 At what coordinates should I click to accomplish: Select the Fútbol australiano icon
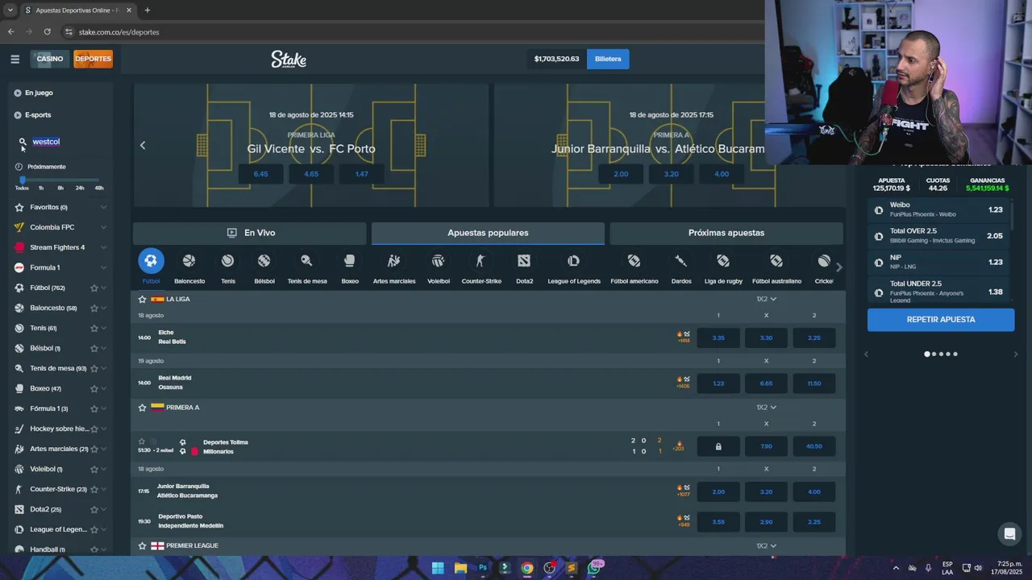(x=776, y=261)
